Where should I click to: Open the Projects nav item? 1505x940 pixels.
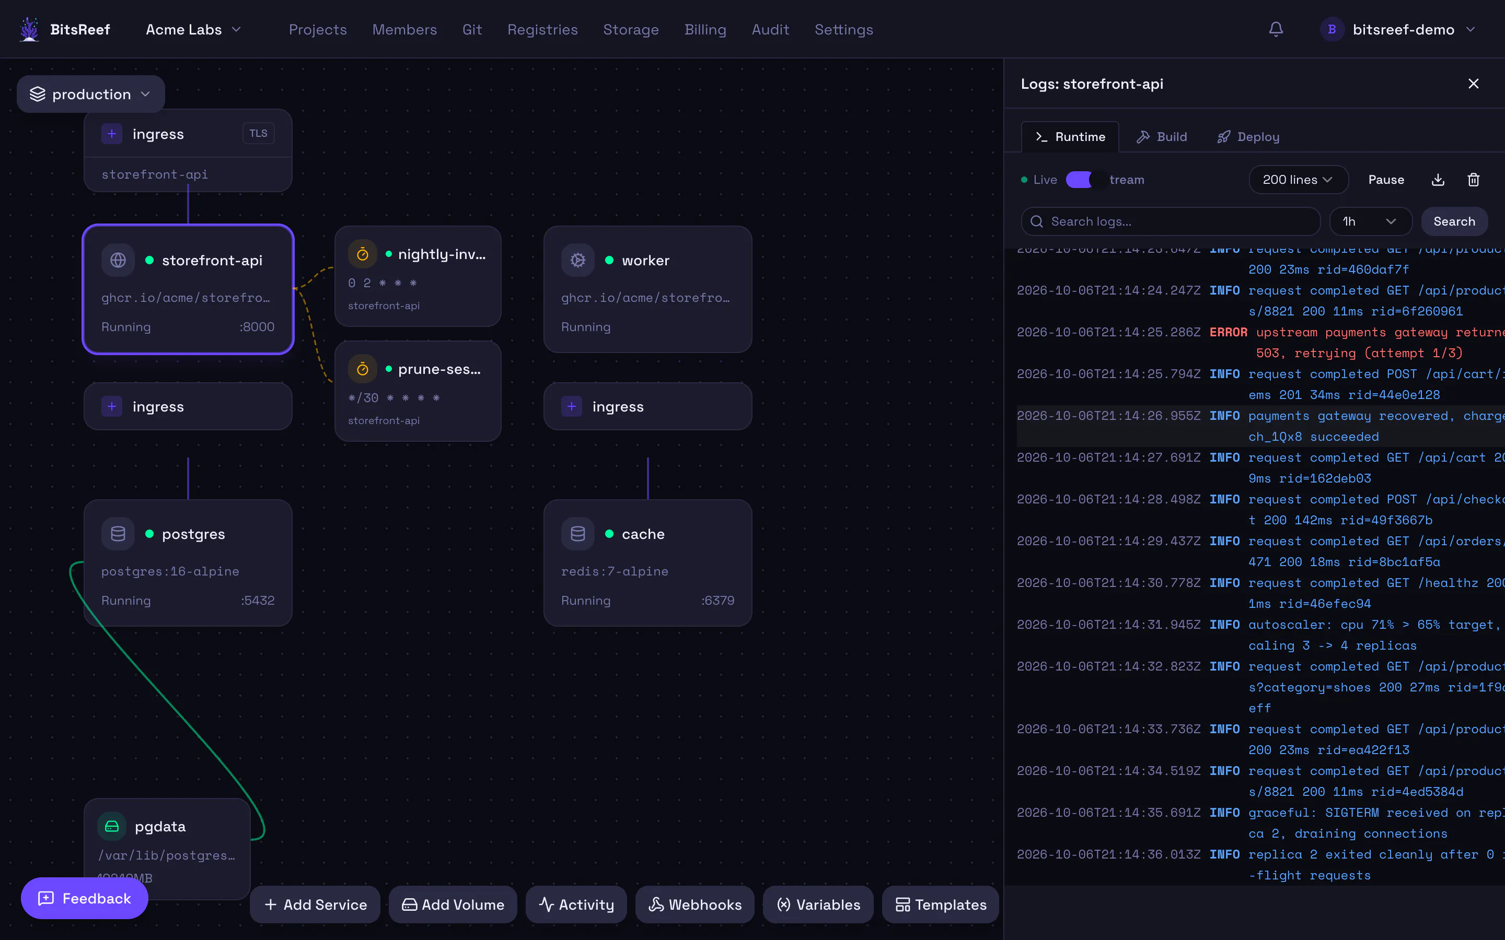click(x=318, y=29)
